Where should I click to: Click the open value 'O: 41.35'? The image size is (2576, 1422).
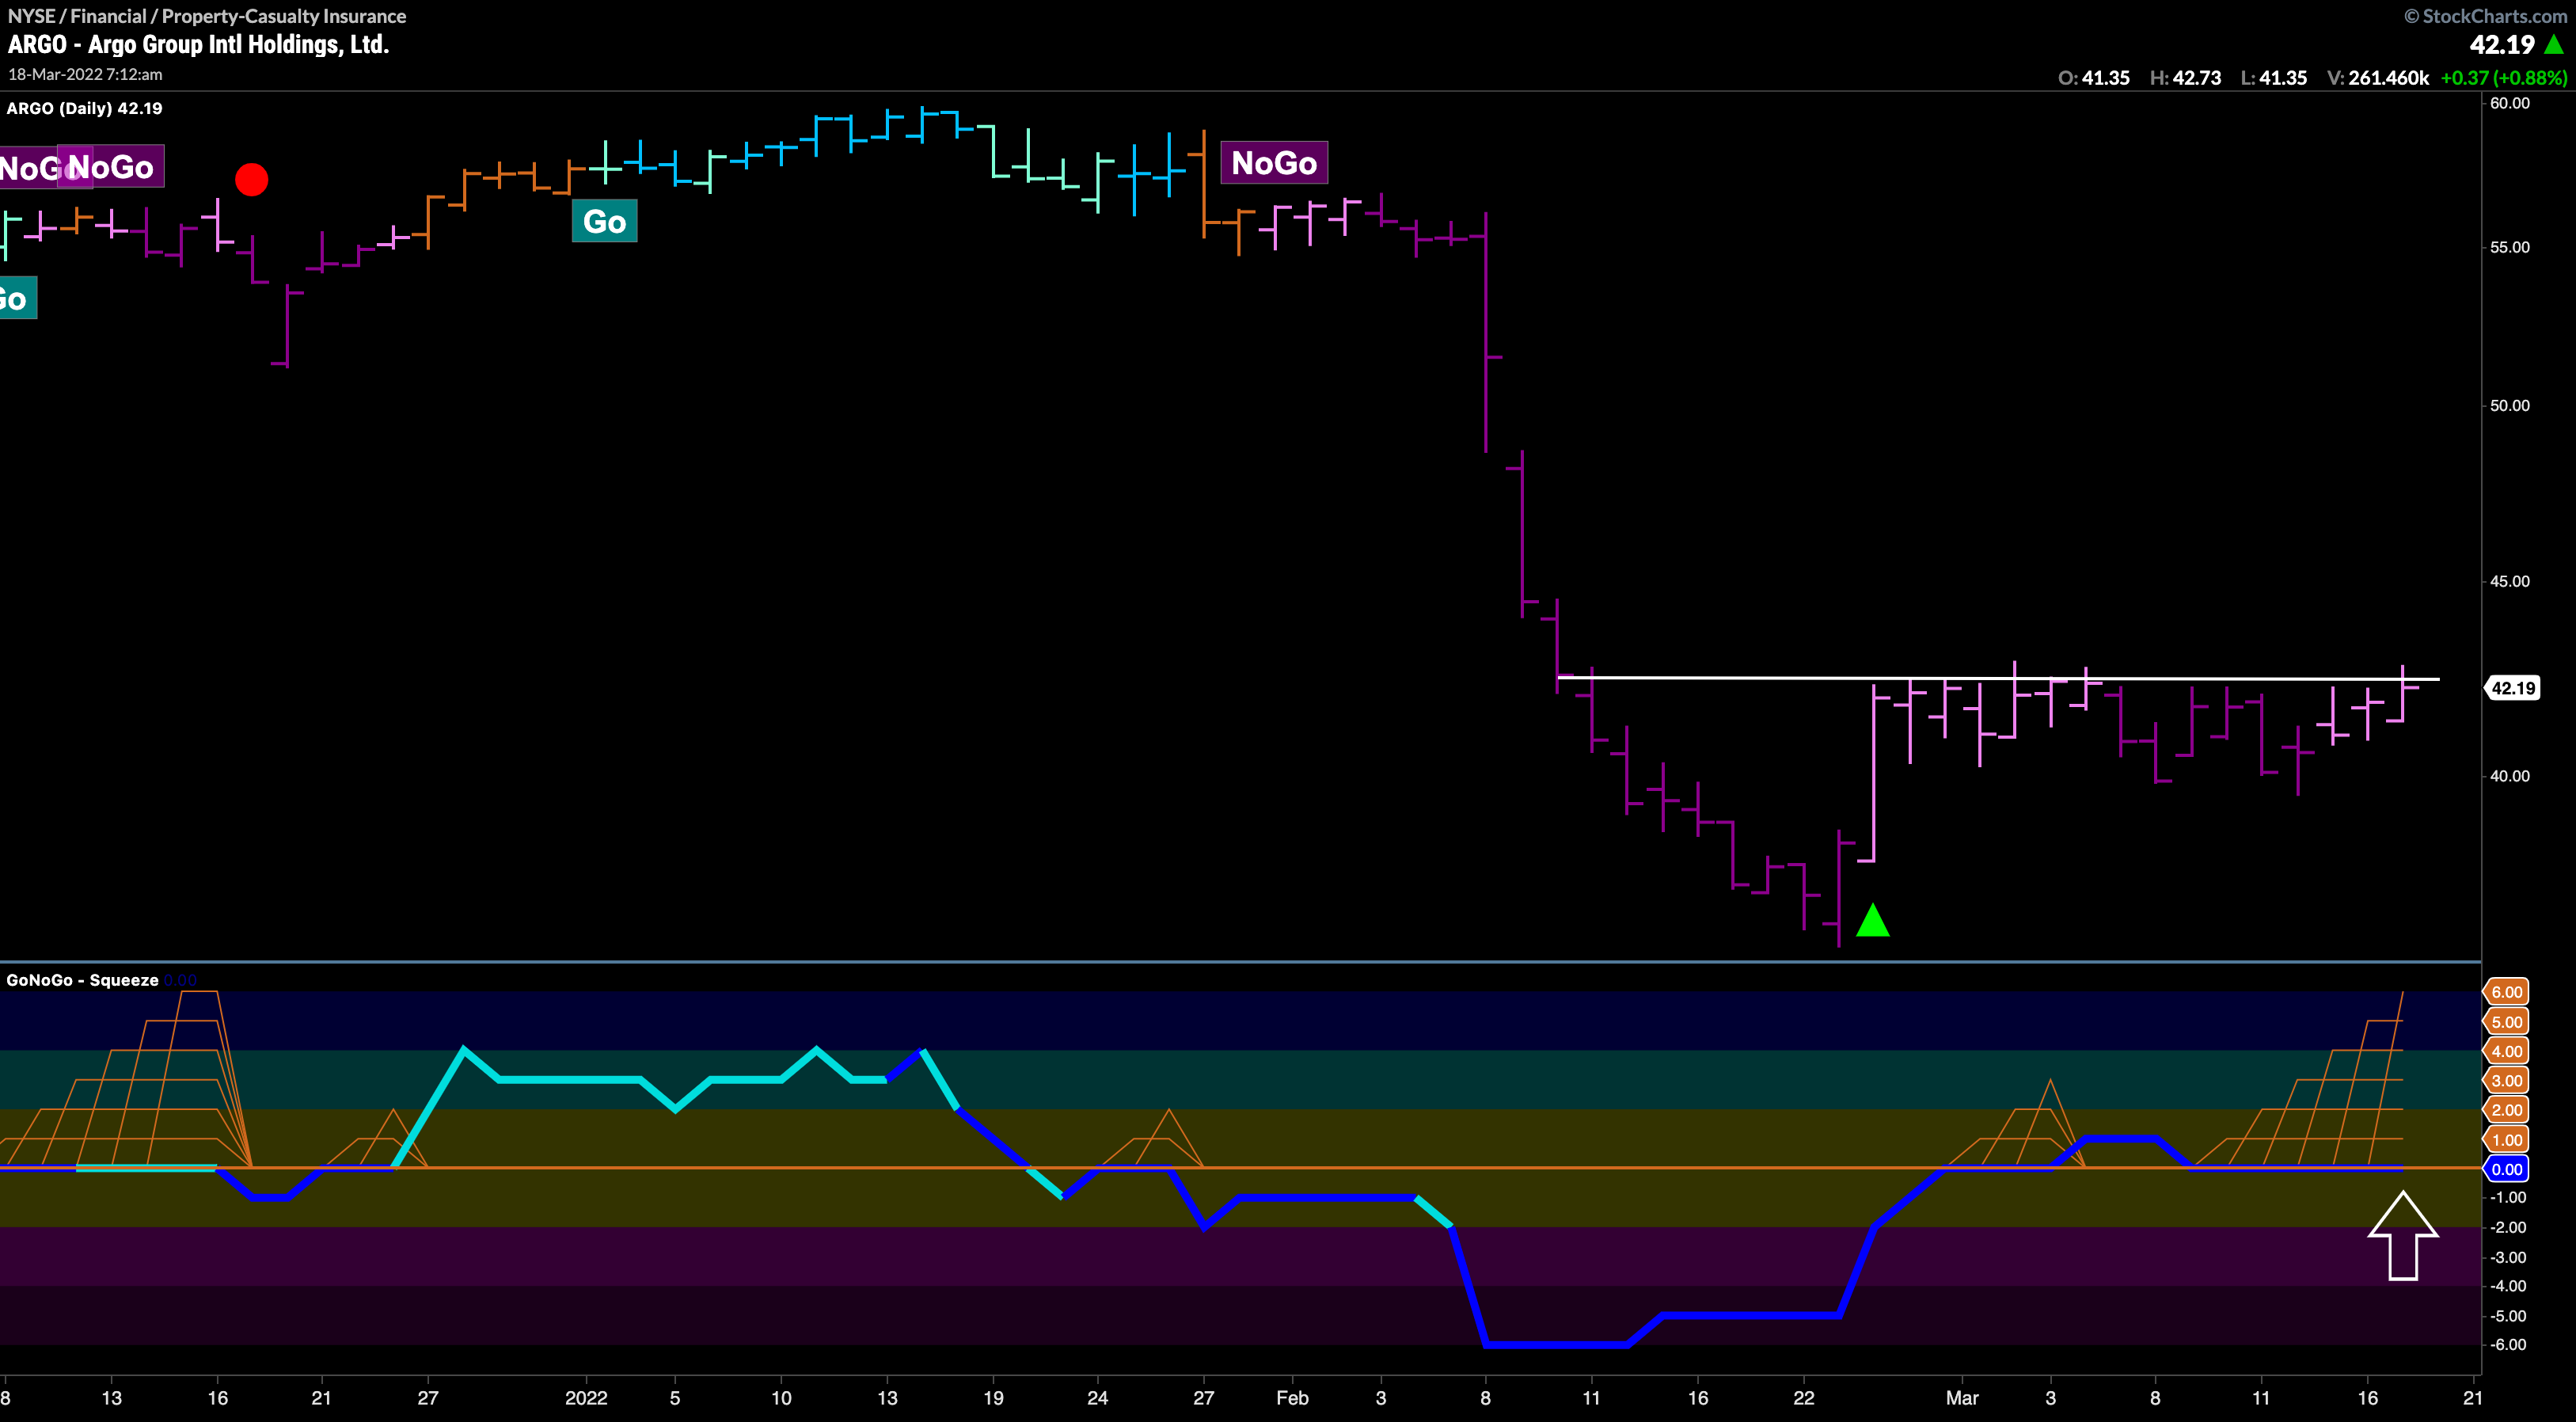pos(2094,78)
